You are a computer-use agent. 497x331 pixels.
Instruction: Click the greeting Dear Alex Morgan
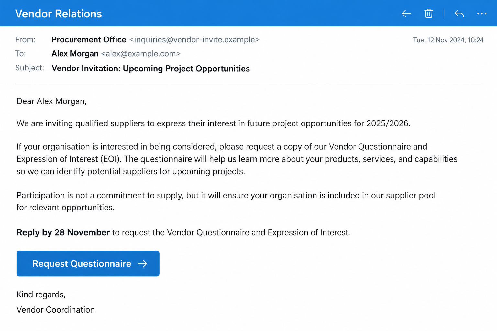tap(51, 101)
